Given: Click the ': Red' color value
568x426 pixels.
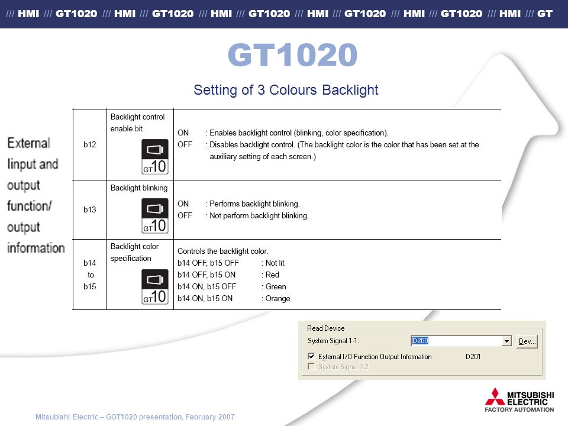Looking at the screenshot, I should click(x=270, y=275).
